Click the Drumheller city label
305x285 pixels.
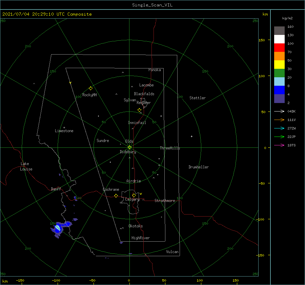click(199, 167)
